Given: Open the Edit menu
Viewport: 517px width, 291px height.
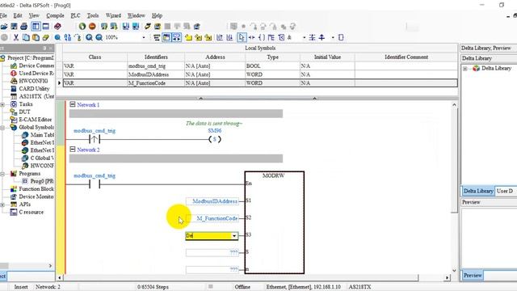Looking at the screenshot, I should point(18,15).
